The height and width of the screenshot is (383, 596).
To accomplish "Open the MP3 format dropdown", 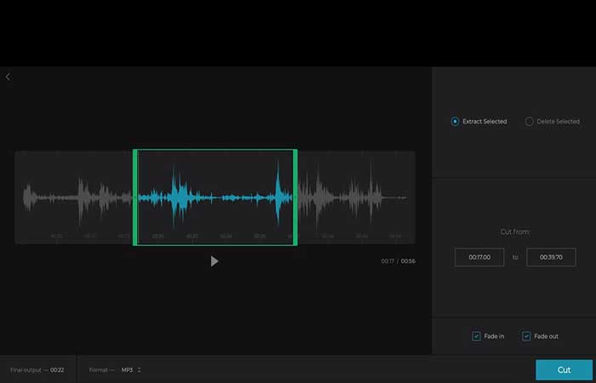I will (131, 370).
